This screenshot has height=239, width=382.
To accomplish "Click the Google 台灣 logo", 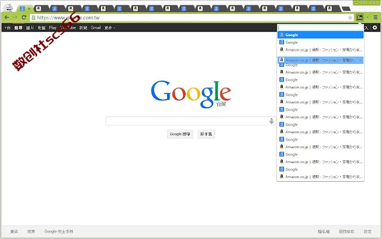I will coord(191,94).
